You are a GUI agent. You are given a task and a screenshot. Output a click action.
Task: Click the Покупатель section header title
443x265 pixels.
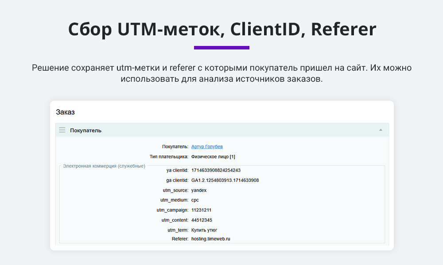85,130
